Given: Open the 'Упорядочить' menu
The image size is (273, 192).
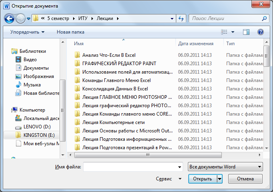Looking at the screenshot, I should [27, 32].
